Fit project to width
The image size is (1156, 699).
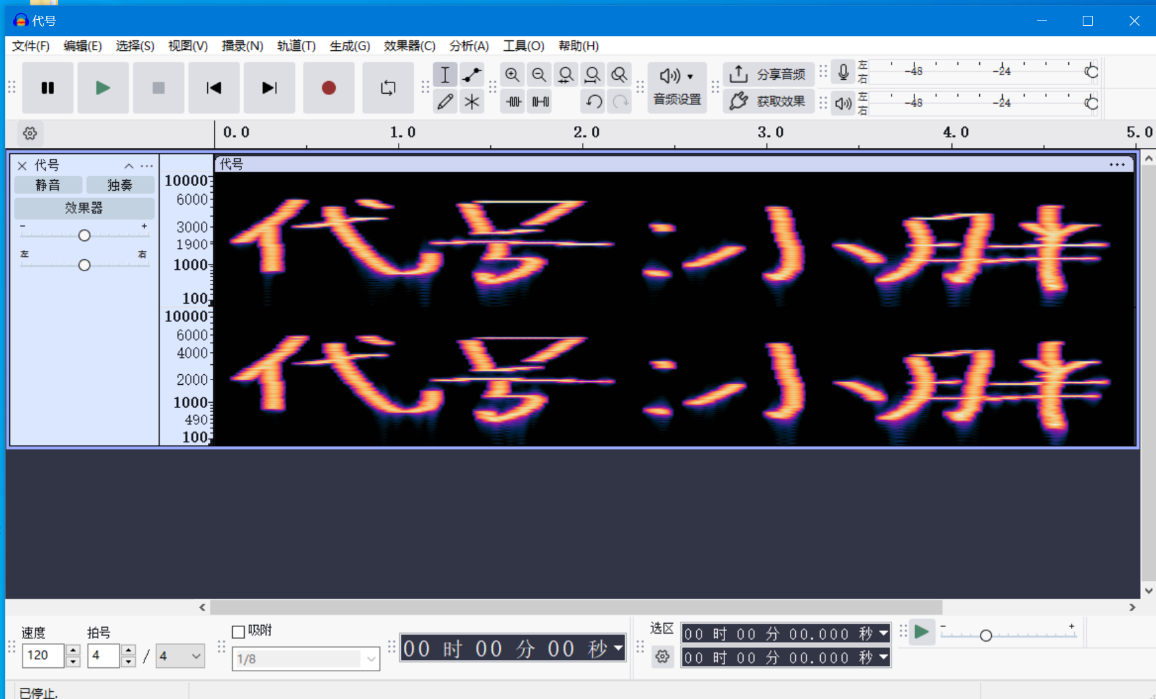click(593, 75)
